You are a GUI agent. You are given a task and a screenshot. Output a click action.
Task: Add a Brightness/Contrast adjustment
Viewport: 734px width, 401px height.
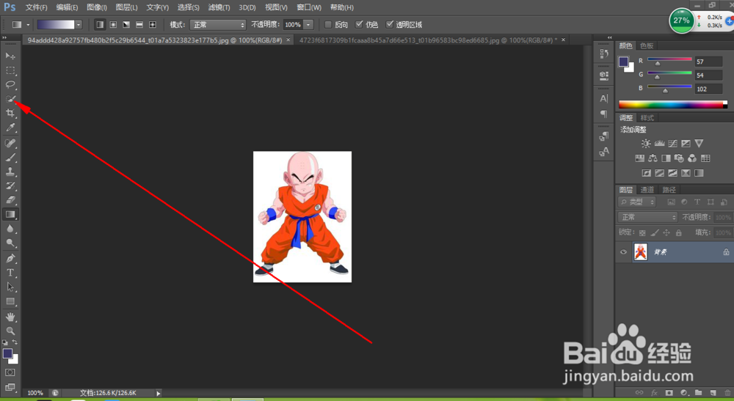[x=646, y=144]
